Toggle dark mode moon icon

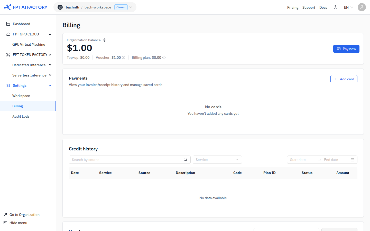336,7
